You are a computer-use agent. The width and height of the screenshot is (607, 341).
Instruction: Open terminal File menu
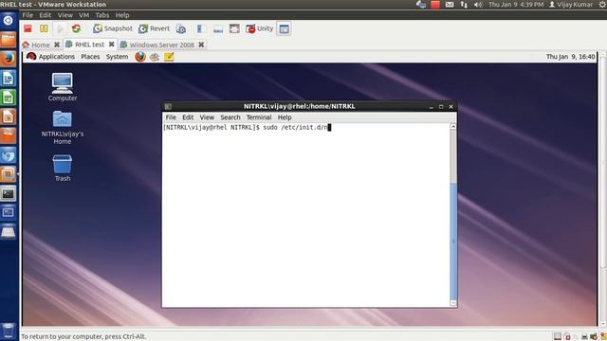[171, 117]
